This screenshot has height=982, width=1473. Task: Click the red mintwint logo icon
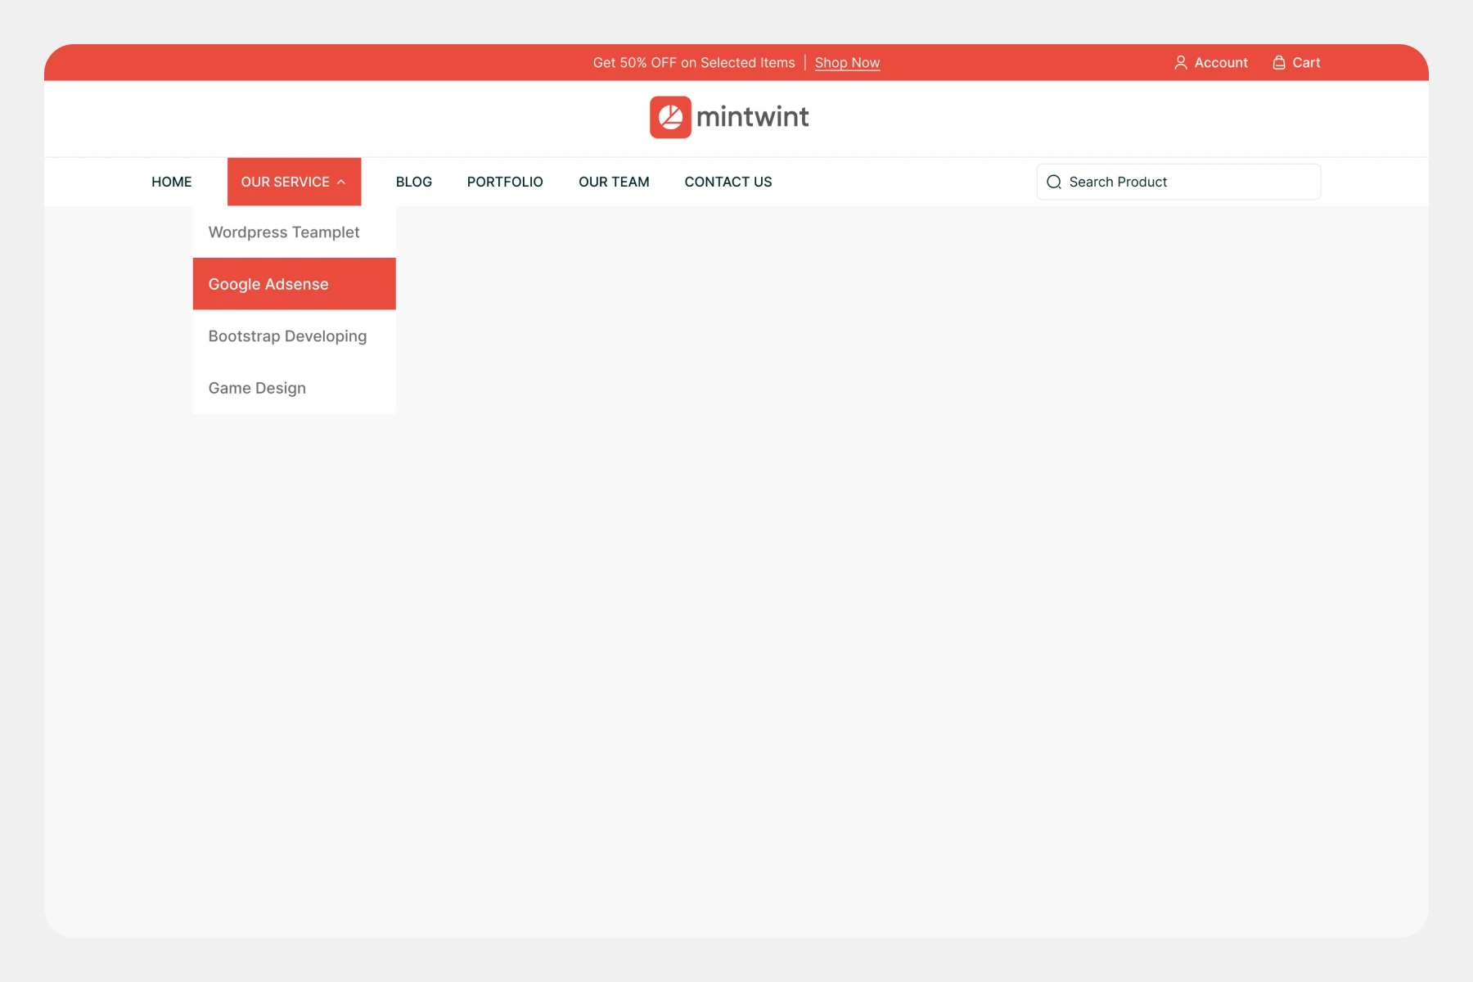coord(670,117)
